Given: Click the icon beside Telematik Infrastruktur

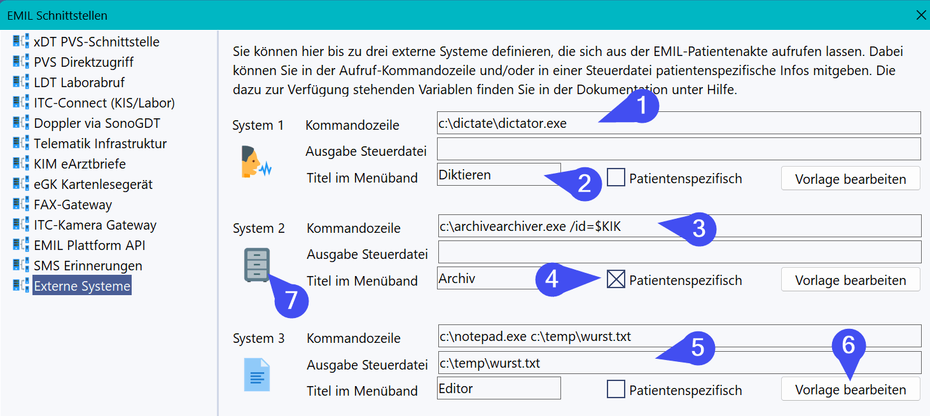Looking at the screenshot, I should click(x=20, y=144).
